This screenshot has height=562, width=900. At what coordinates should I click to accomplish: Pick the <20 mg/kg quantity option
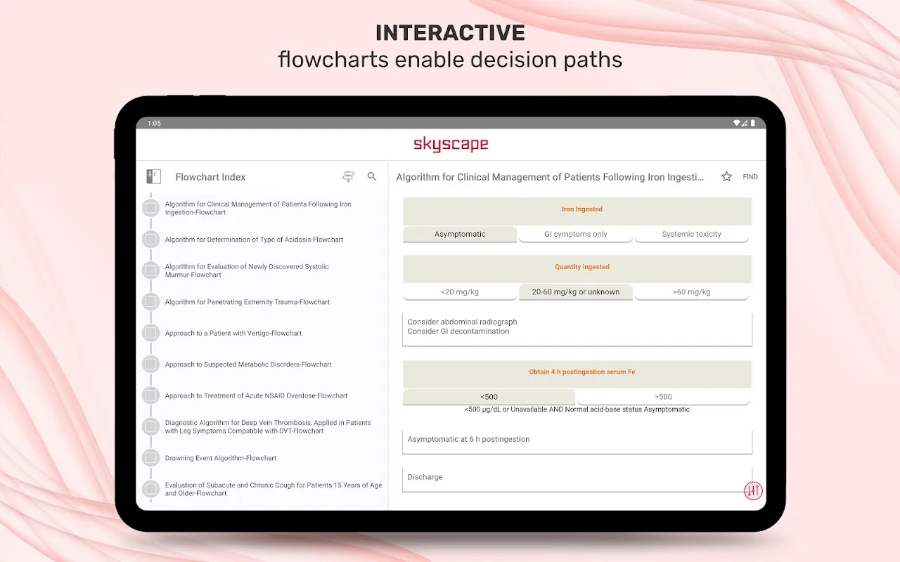tap(460, 292)
